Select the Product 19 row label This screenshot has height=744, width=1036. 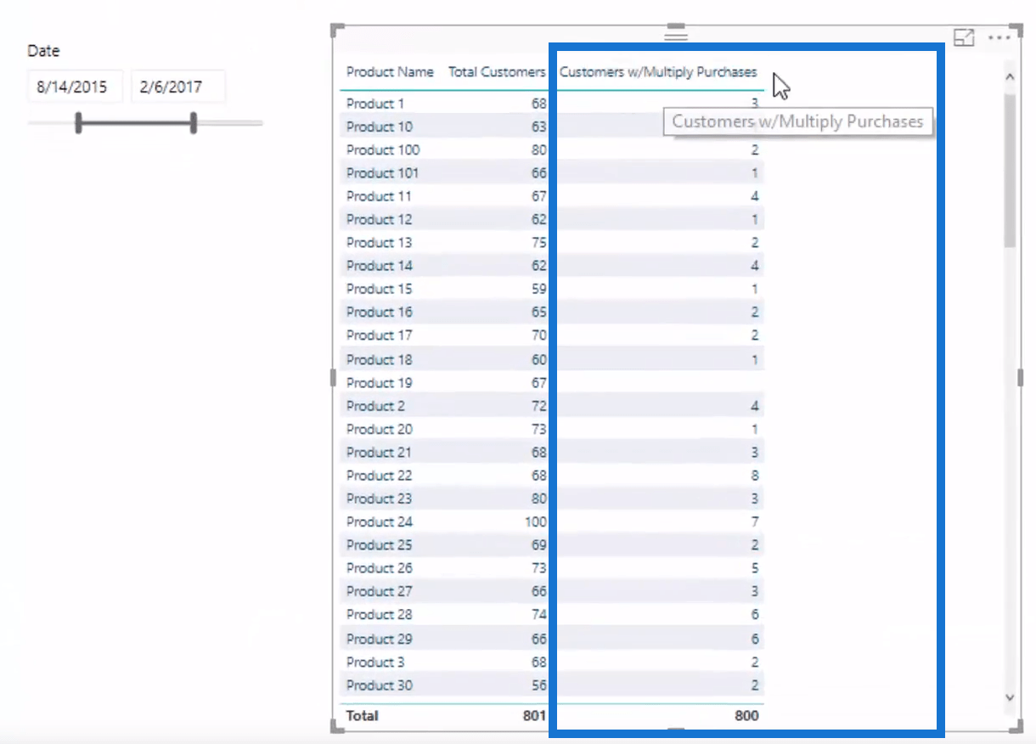coord(380,382)
